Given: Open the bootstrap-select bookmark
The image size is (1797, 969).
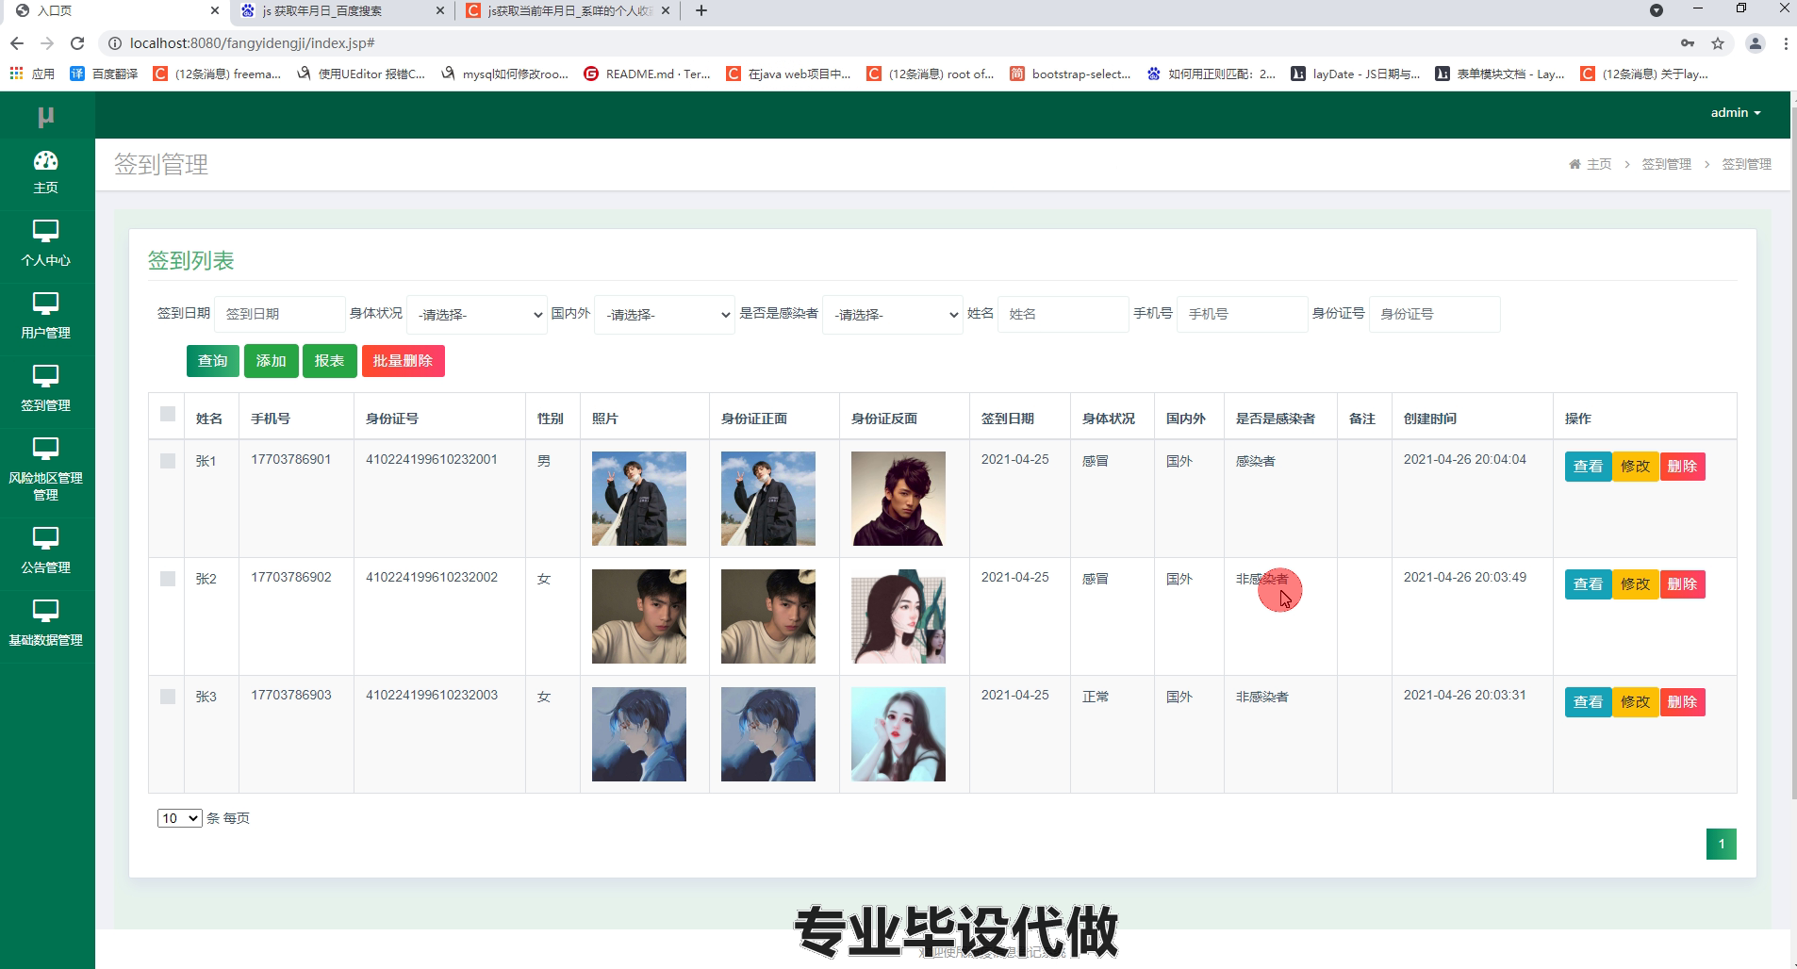Looking at the screenshot, I should 1070,74.
